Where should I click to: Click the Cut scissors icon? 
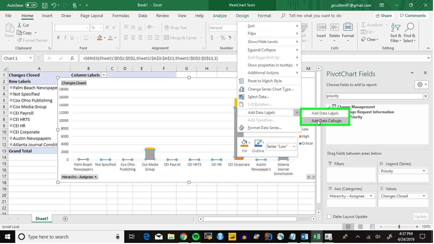click(x=19, y=25)
